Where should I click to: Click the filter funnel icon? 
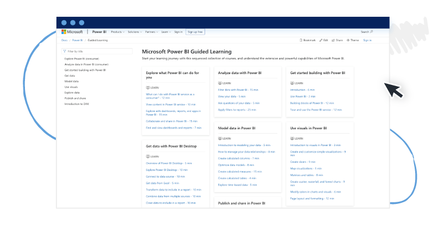click(65, 51)
